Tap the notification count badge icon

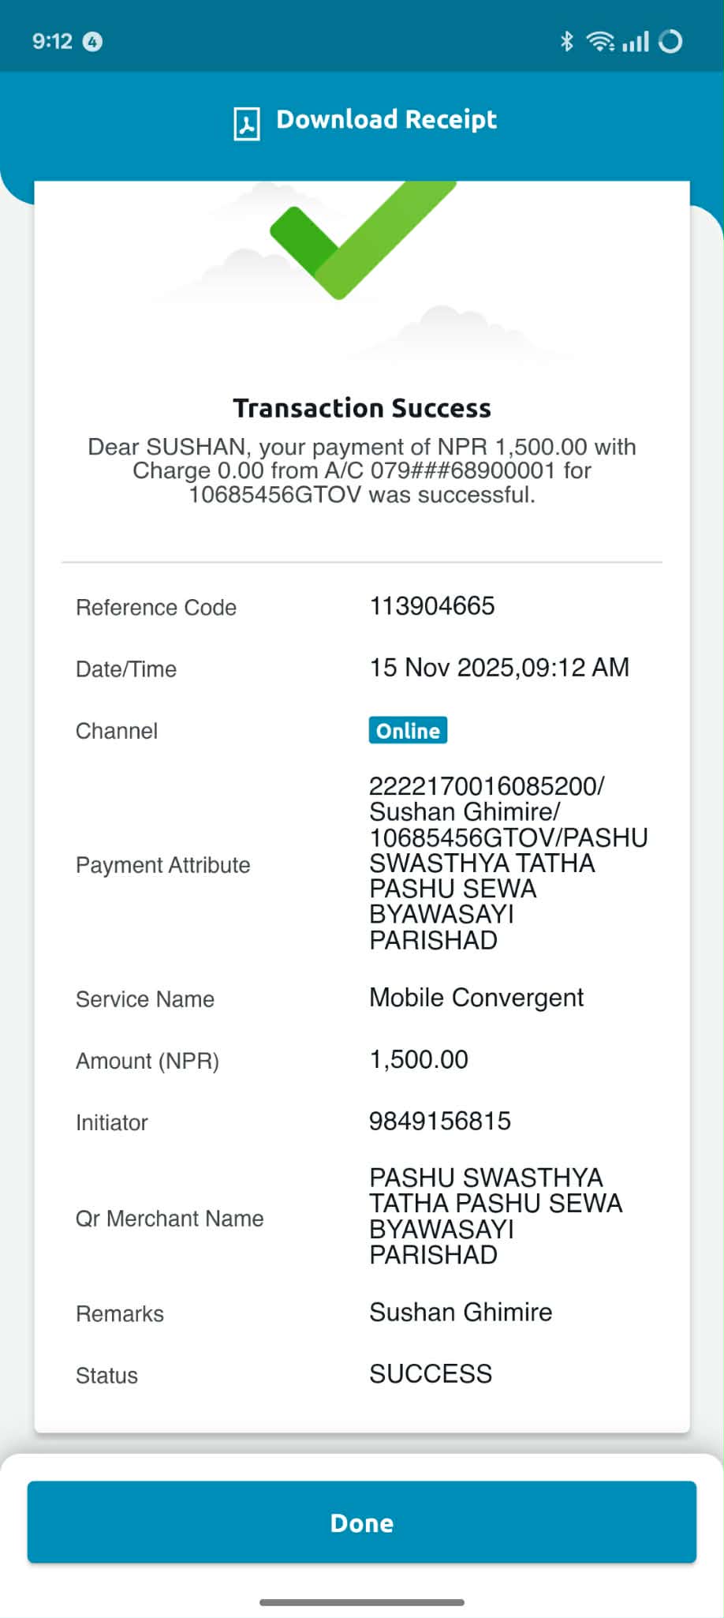click(92, 41)
